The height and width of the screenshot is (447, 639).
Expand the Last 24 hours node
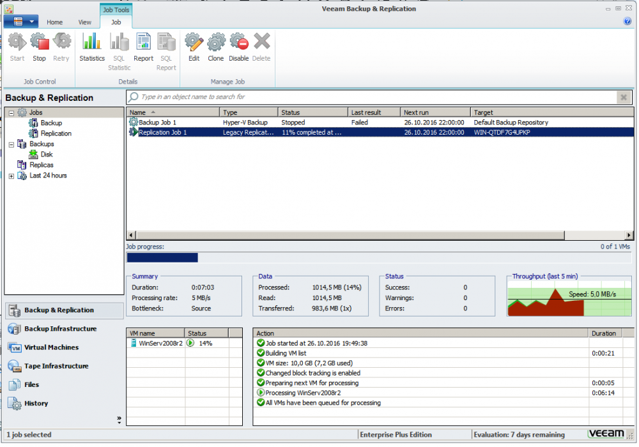pos(12,176)
